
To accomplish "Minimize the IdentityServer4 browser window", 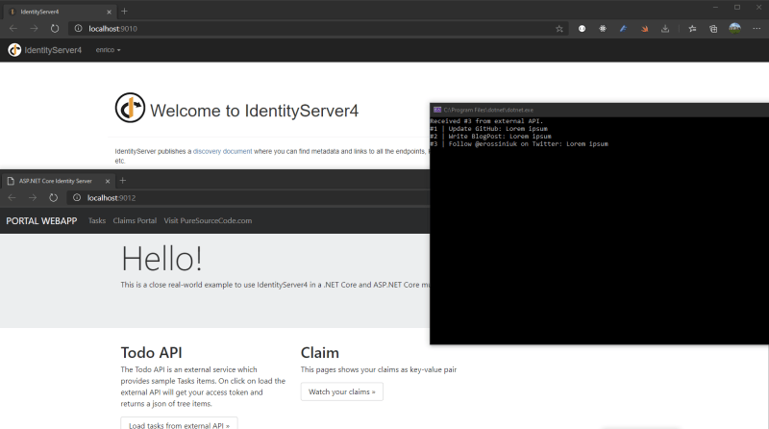I will (x=715, y=8).
